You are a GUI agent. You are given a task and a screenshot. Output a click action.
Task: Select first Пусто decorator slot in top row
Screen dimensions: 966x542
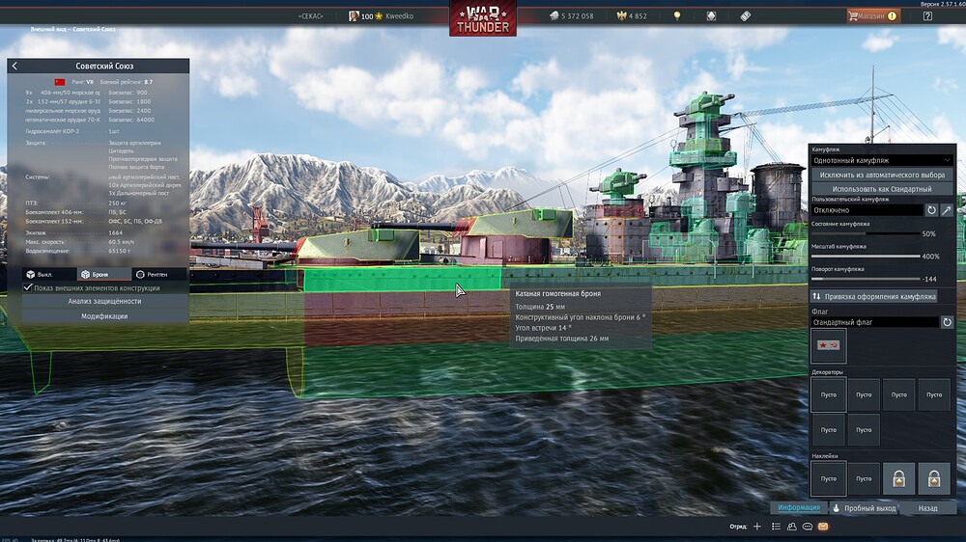828,395
